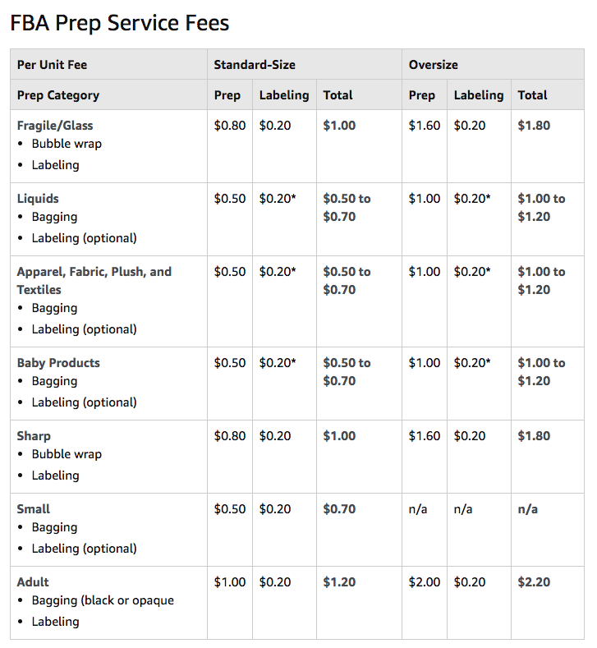Click the Oversize column group header
Screen dimensions: 597x648
433,65
